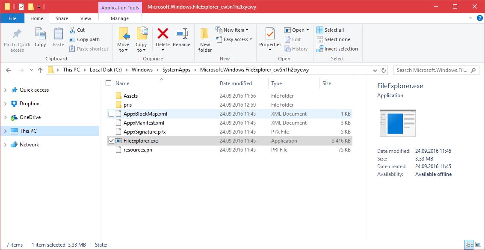Click the History ribbon button
The image size is (485, 250).
click(x=296, y=49)
